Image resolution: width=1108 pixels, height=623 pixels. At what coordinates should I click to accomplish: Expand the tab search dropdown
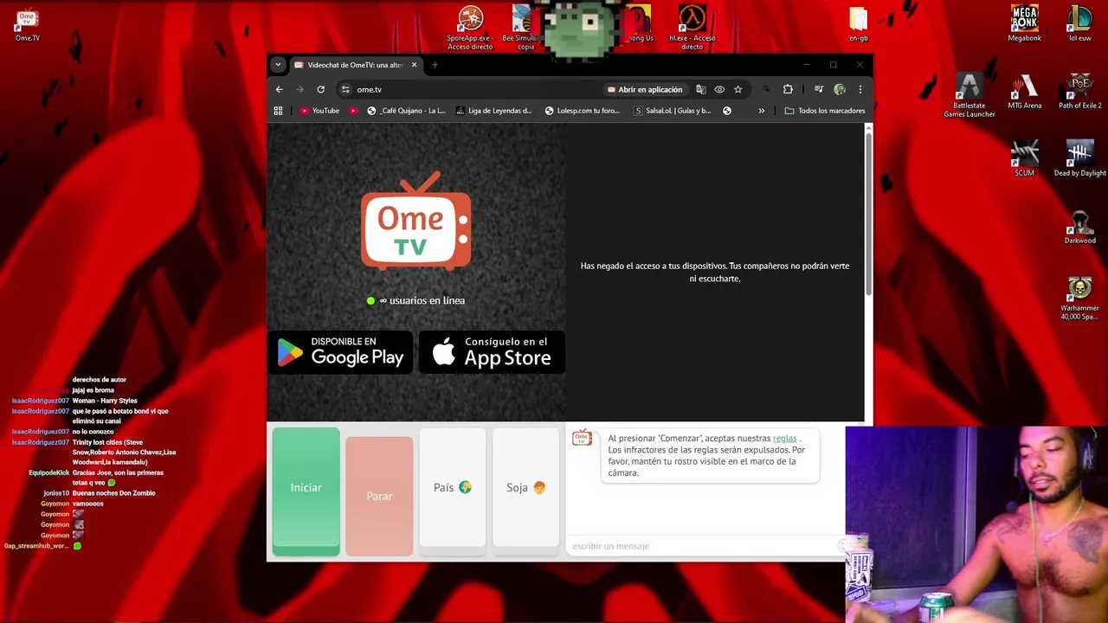pyautogui.click(x=278, y=65)
